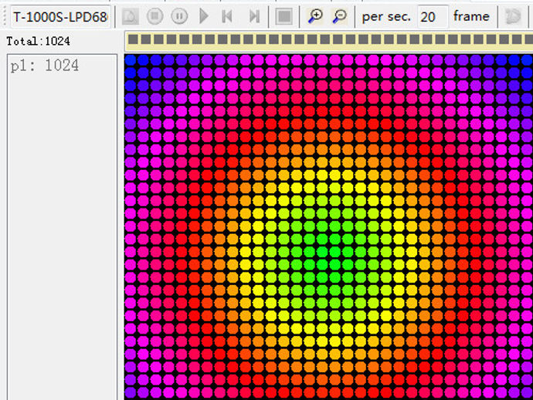Edit the frames per sec. value 20
The height and width of the screenshot is (400, 533).
[x=433, y=16]
